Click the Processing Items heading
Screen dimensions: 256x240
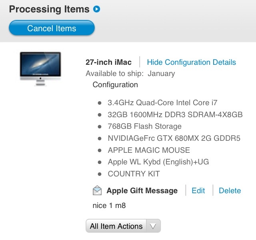[x=49, y=9]
